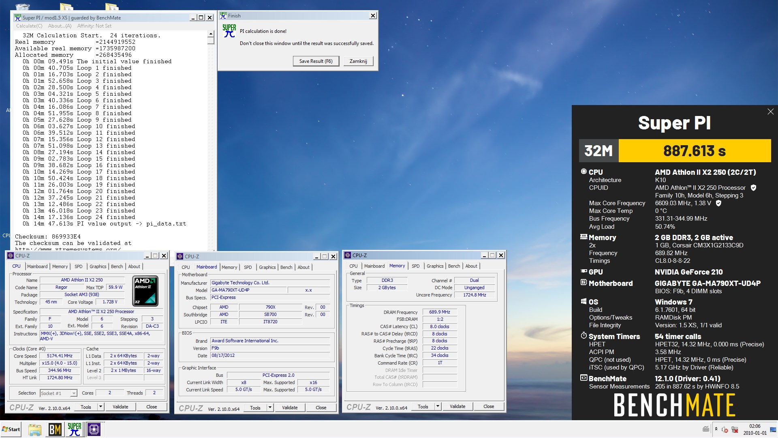Open Tools dropdown arrow in Memory window
This screenshot has width=778, height=438.
tap(438, 406)
